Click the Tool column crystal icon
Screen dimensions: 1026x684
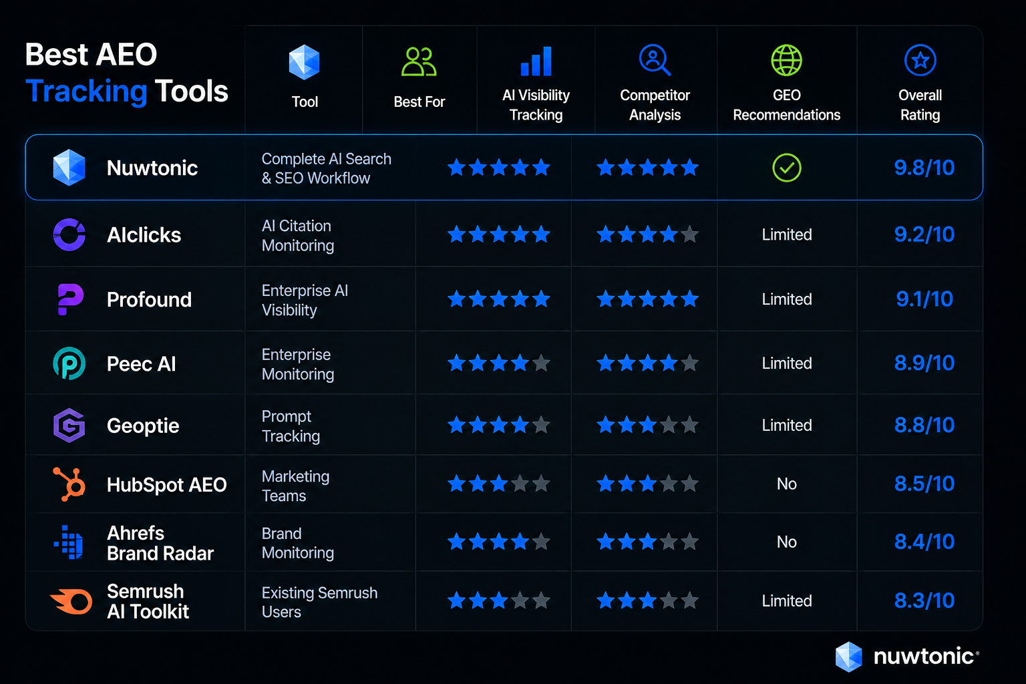coord(304,62)
